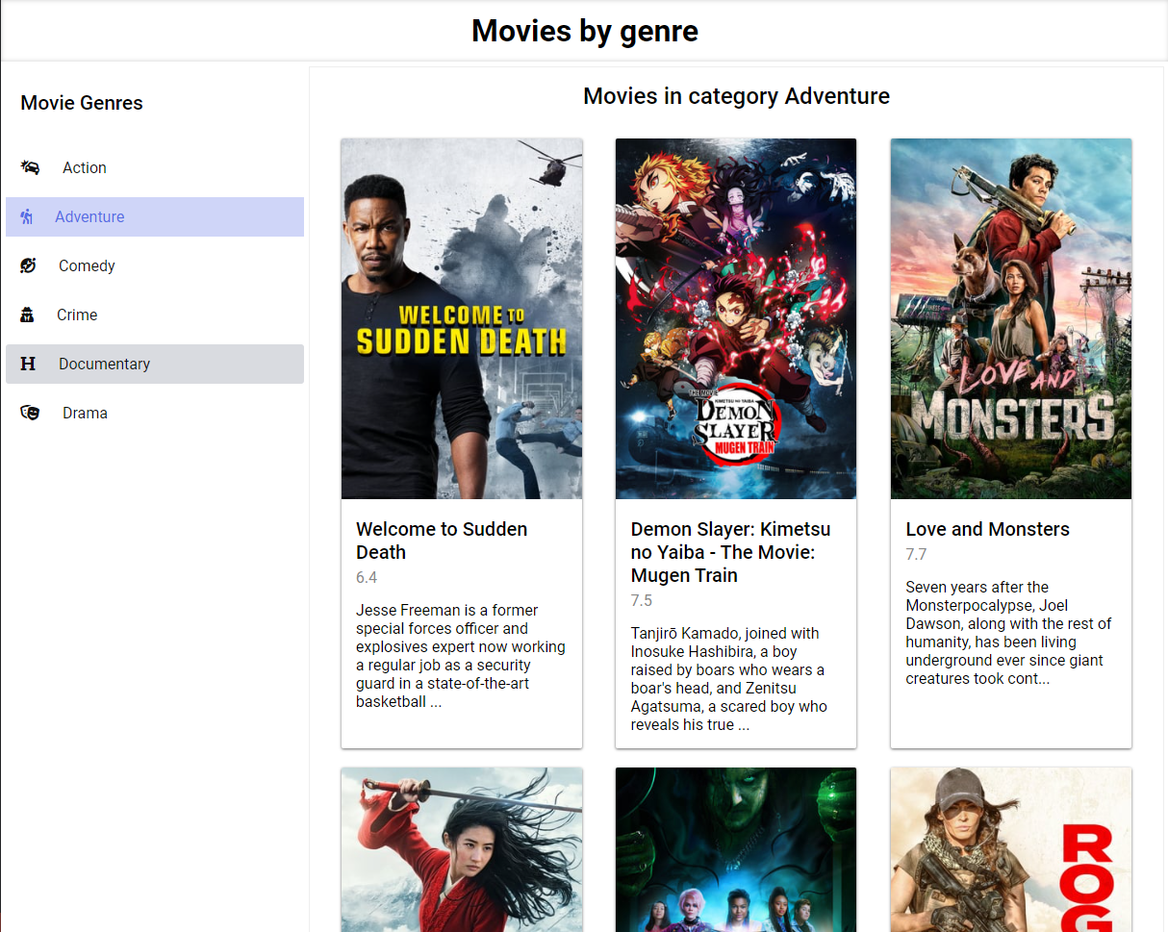Screen dimensions: 1168x932
Task: Click the 7.7 rating value
Action: (916, 554)
